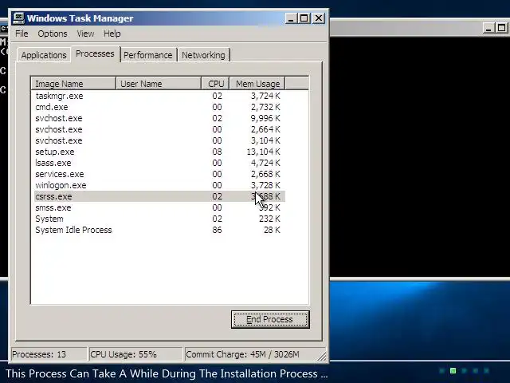Open the View menu

coord(85,34)
